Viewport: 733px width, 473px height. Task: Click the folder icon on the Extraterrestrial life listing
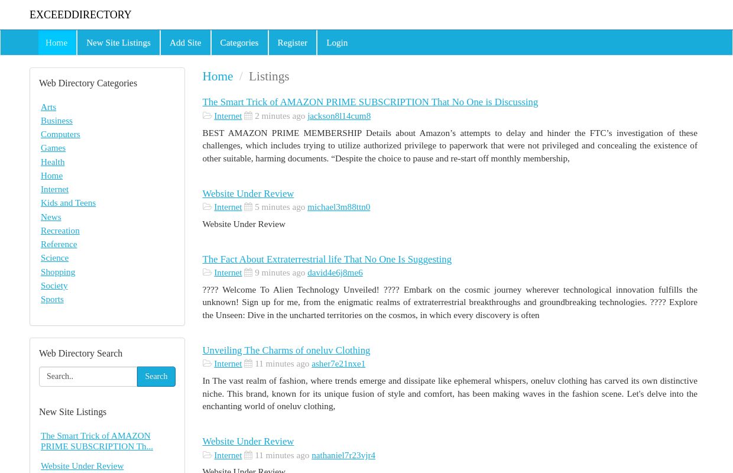pyautogui.click(x=207, y=273)
